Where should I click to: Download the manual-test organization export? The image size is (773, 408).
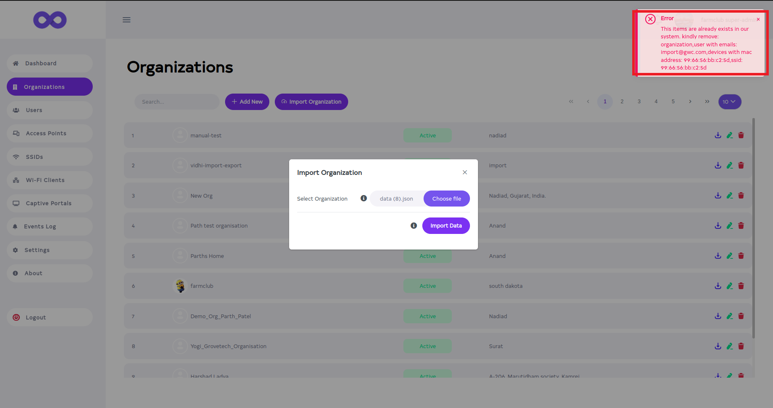tap(718, 135)
